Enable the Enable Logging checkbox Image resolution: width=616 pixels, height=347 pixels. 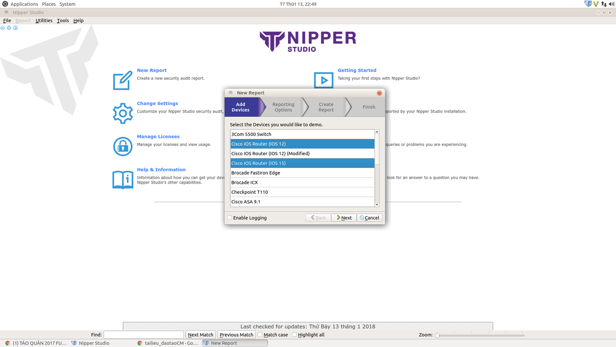(230, 218)
